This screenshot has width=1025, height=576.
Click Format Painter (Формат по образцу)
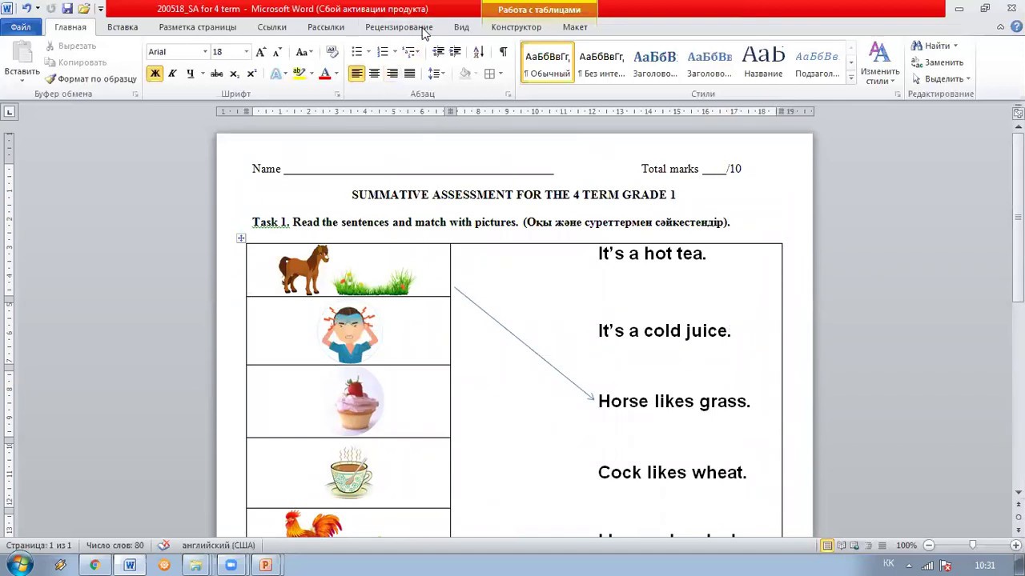90,78
